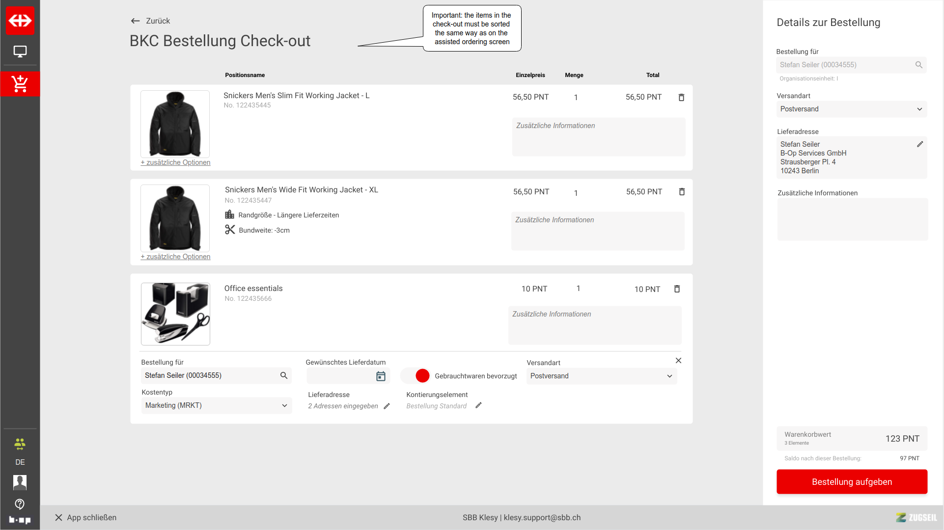The width and height of the screenshot is (944, 530).
Task: Open the user profile avatar
Action: [x=20, y=482]
